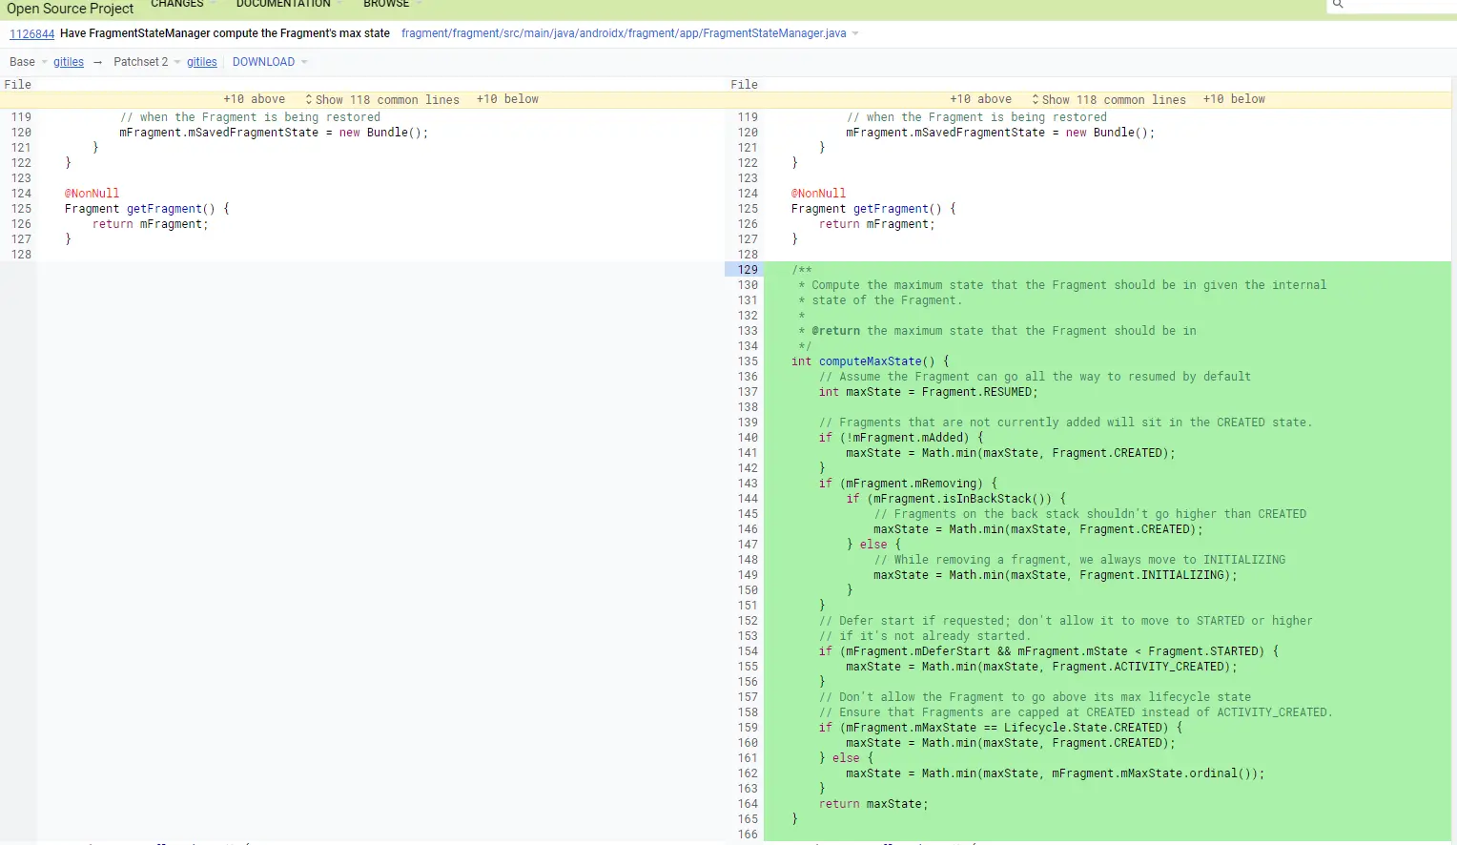Open the file path dropdown arrow
Screen dimensions: 1457x845
[x=855, y=33]
